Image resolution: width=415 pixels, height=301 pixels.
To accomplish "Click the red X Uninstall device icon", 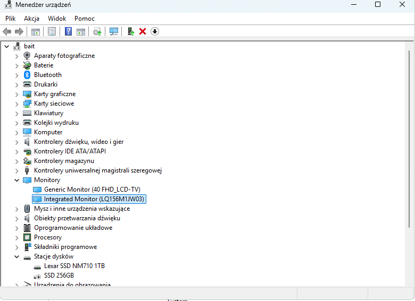I will 143,32.
